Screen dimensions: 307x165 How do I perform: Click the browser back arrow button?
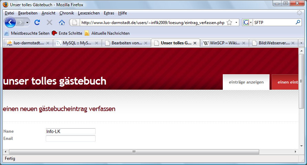click(x=11, y=22)
